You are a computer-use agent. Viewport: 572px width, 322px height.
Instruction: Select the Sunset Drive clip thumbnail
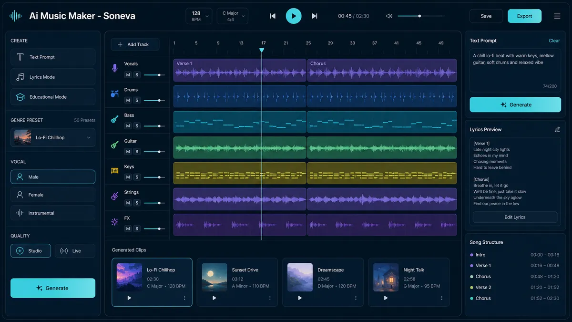point(214,277)
